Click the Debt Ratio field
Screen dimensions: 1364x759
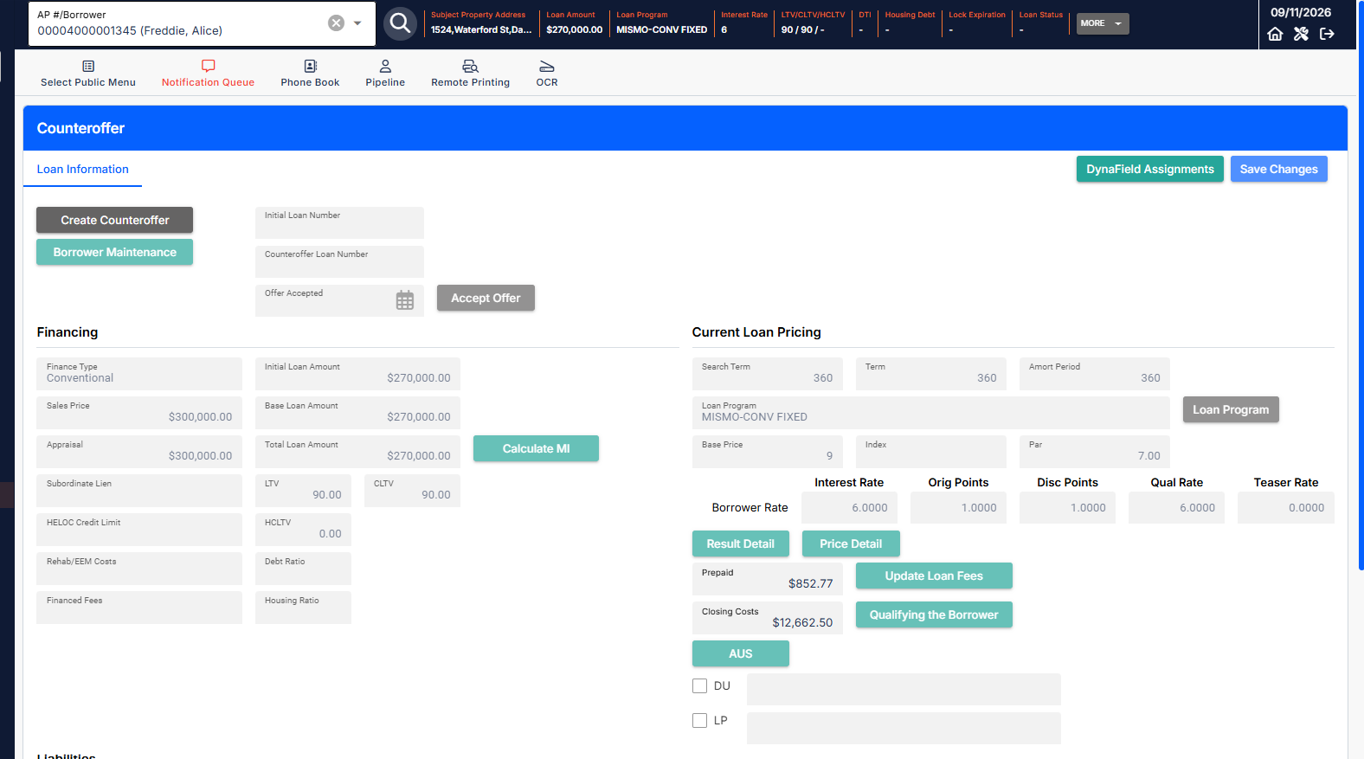tap(303, 569)
